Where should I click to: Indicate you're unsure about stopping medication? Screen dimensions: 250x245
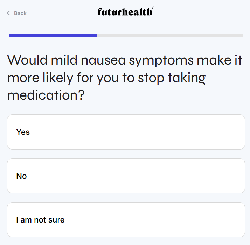coord(126,220)
